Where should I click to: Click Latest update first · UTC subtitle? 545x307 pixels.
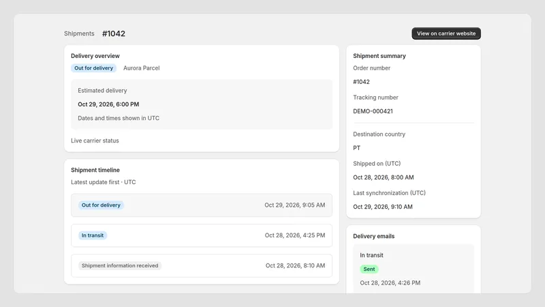click(x=104, y=182)
